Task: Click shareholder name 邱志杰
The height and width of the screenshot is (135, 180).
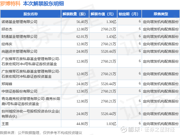Action: [7, 29]
